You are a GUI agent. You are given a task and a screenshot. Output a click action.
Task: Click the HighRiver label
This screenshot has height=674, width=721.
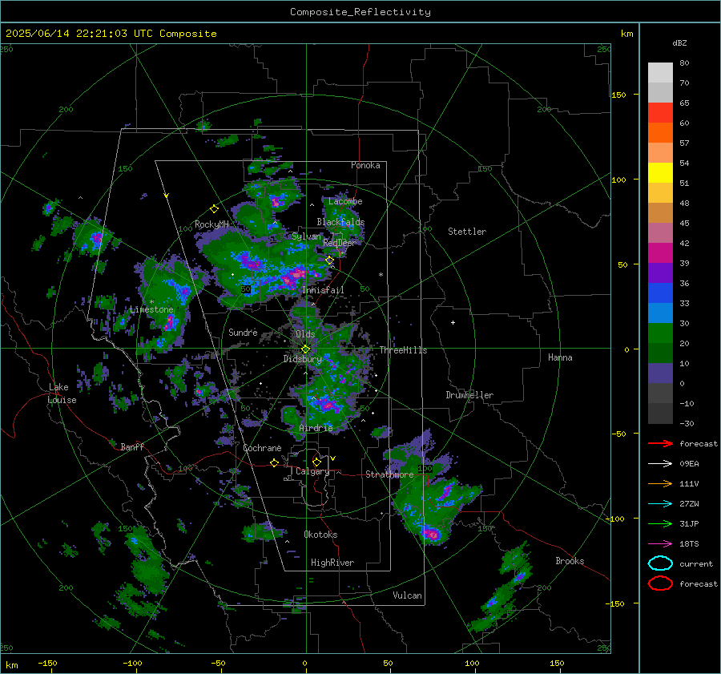click(332, 563)
